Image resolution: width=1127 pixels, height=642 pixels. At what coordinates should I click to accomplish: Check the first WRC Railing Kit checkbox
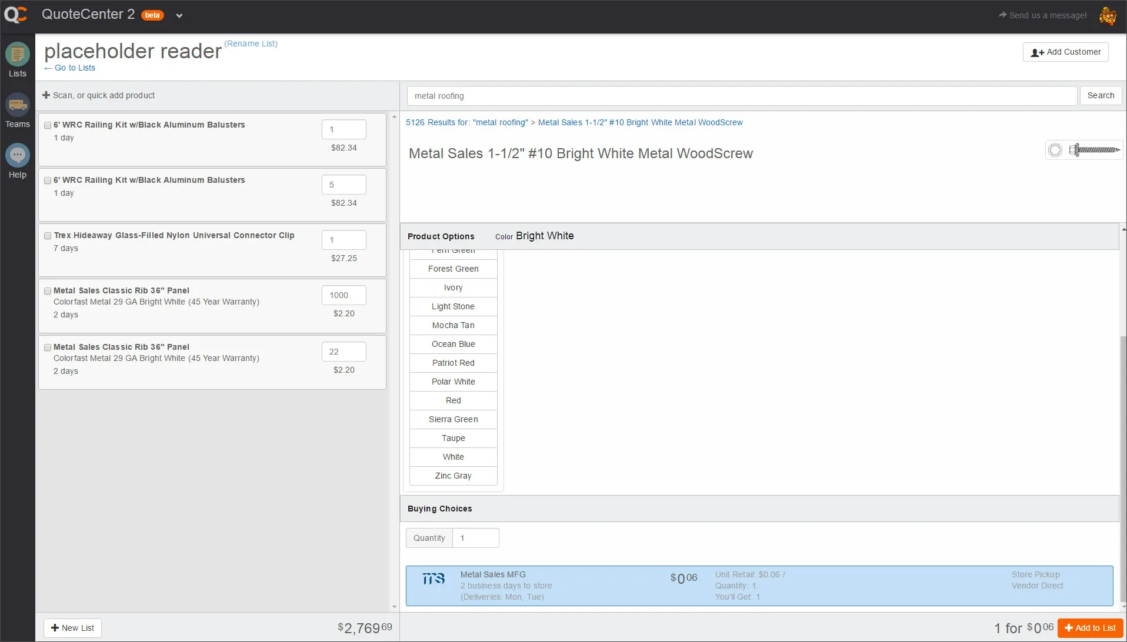pyautogui.click(x=48, y=125)
